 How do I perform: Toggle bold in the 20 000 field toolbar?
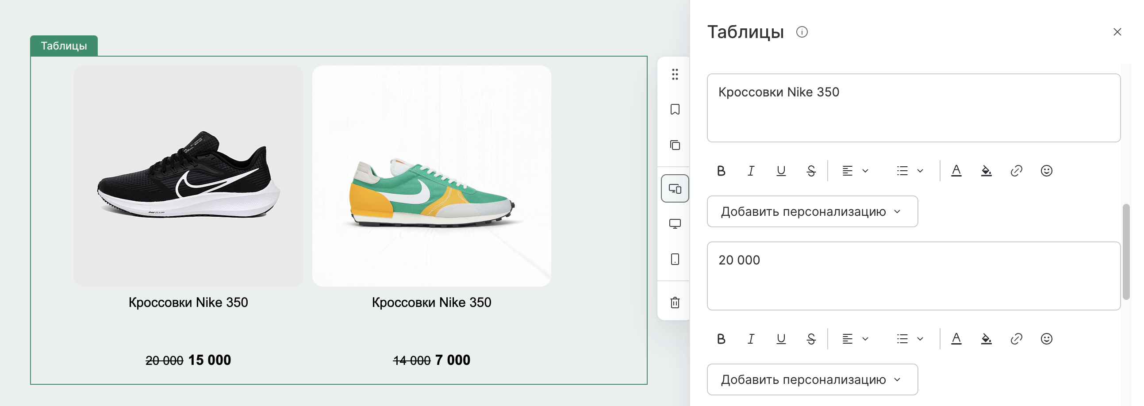[x=721, y=339]
